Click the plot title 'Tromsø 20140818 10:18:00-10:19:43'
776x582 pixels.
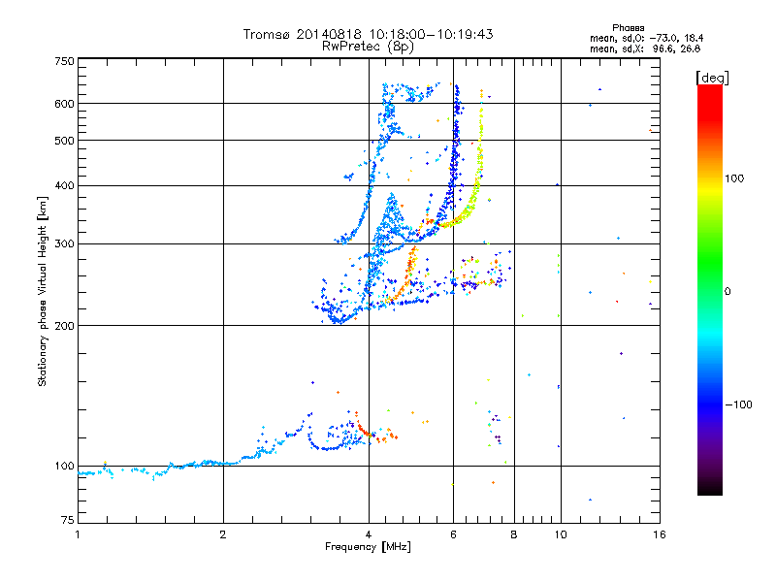point(368,34)
